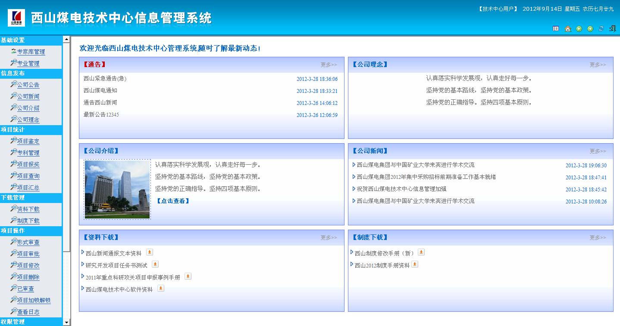Screen dimensions: 620x326
Task: Open 公司介绍 in sidebar
Action: (28, 108)
